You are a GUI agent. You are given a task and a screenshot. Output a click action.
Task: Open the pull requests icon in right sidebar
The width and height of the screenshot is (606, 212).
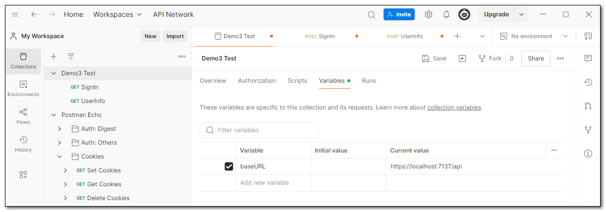click(588, 106)
